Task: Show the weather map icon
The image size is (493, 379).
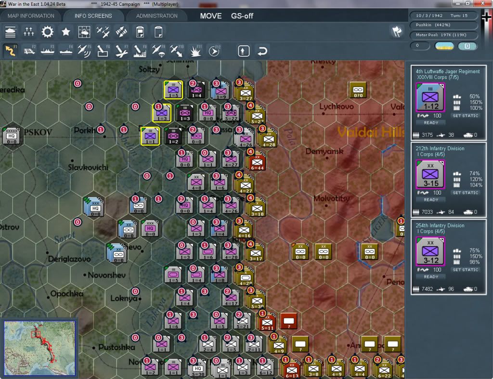Action: (x=84, y=32)
